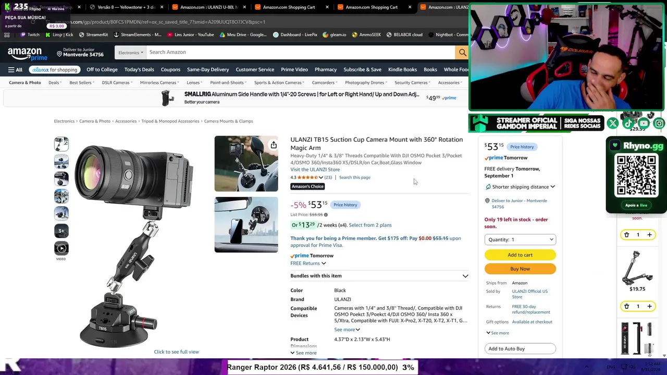Image resolution: width=667 pixels, height=375 pixels.
Task: Open the motorcycle-mounted camera photo
Action: (246, 164)
